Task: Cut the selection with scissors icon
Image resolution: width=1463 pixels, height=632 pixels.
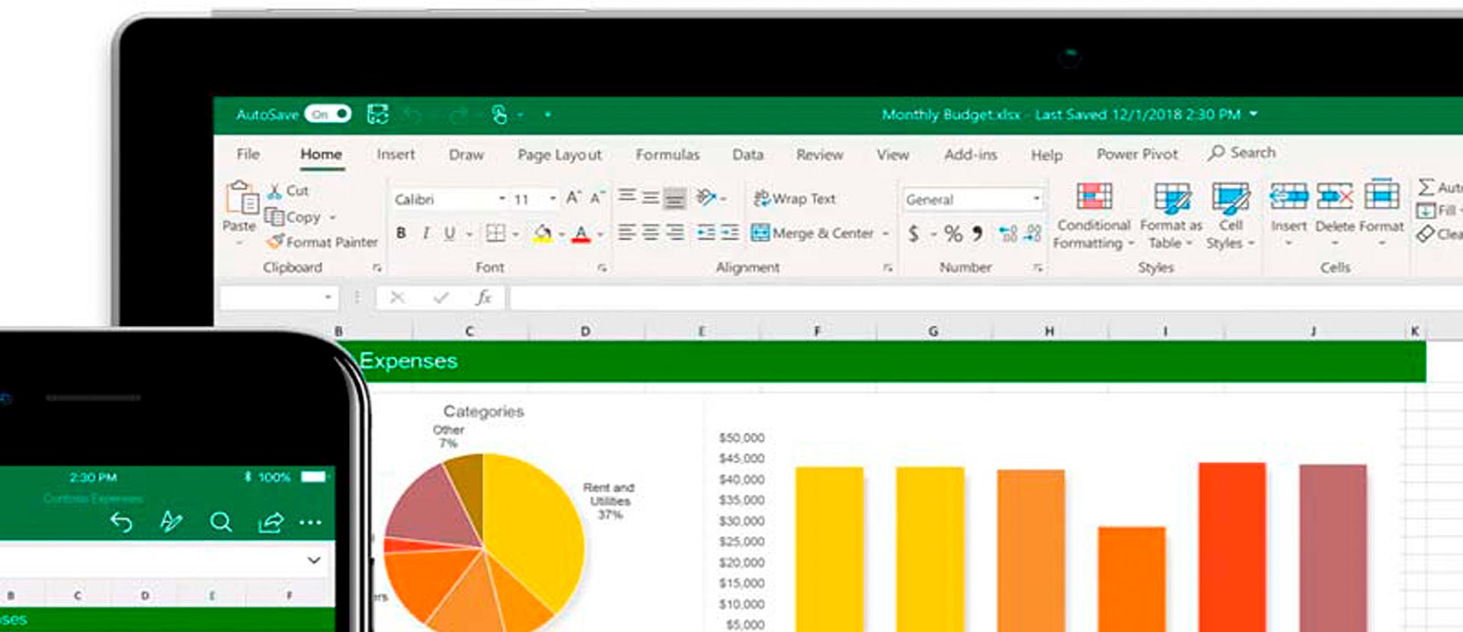Action: click(x=288, y=190)
